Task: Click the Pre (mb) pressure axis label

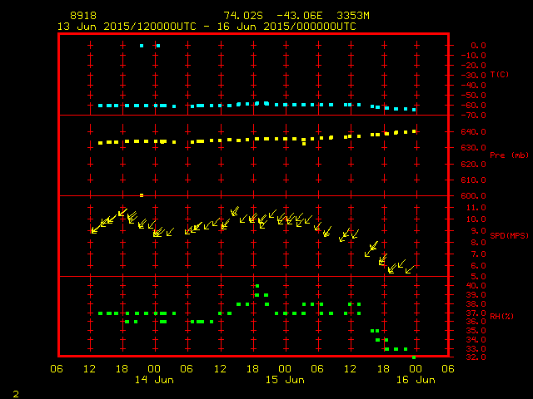Action: click(x=509, y=155)
